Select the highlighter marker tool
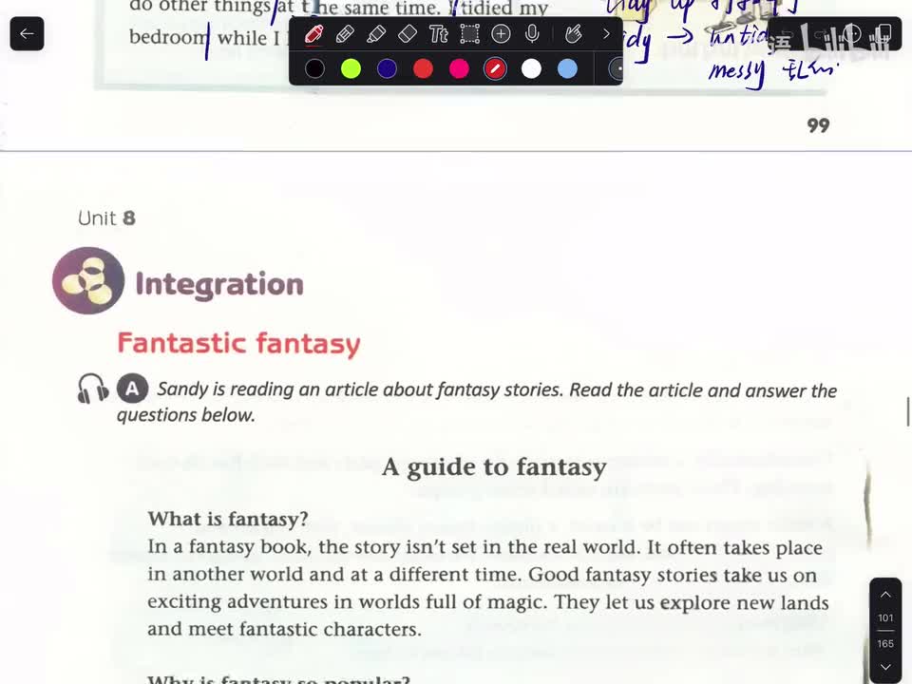The height and width of the screenshot is (684, 912). click(376, 34)
